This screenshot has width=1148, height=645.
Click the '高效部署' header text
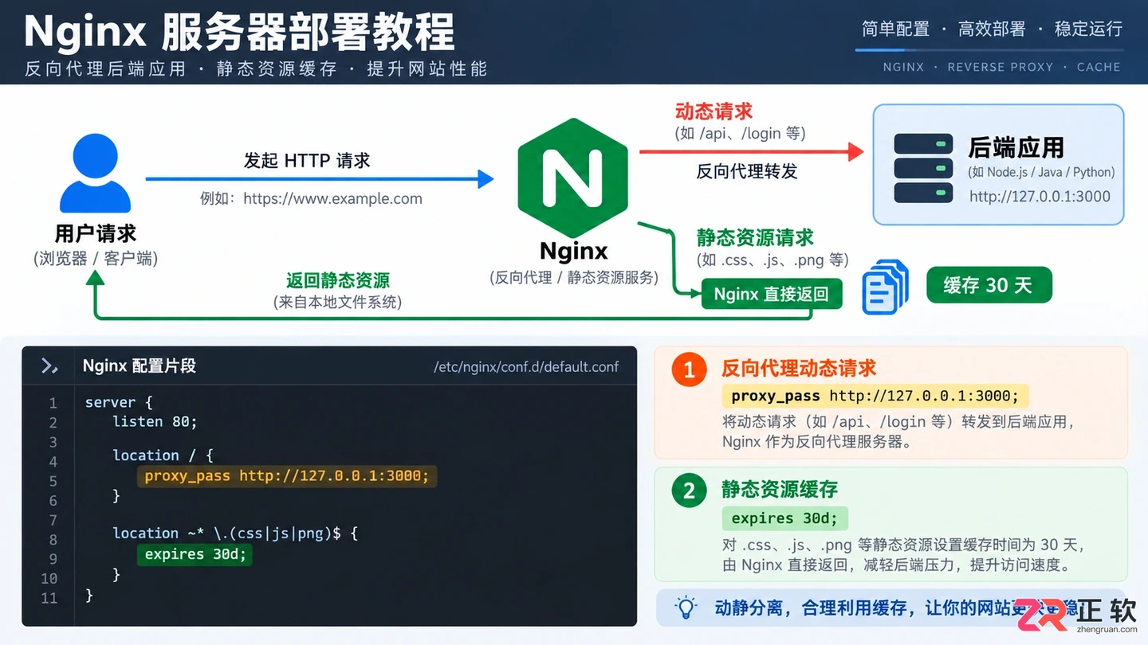coord(992,29)
